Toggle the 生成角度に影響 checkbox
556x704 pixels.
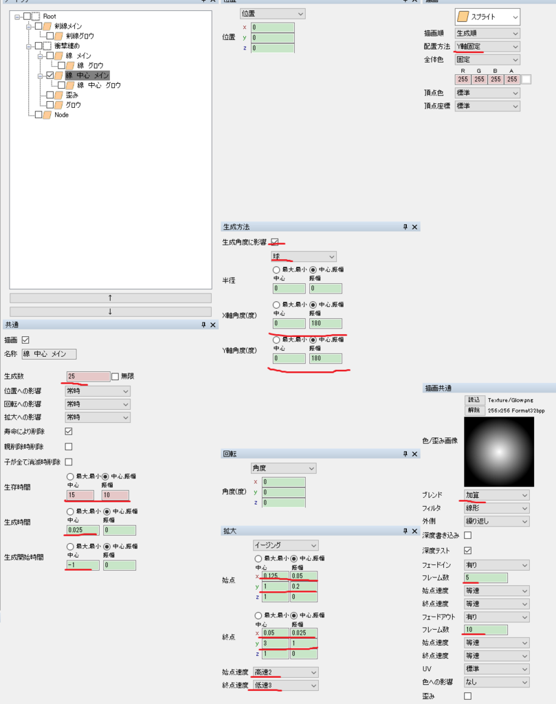275,242
